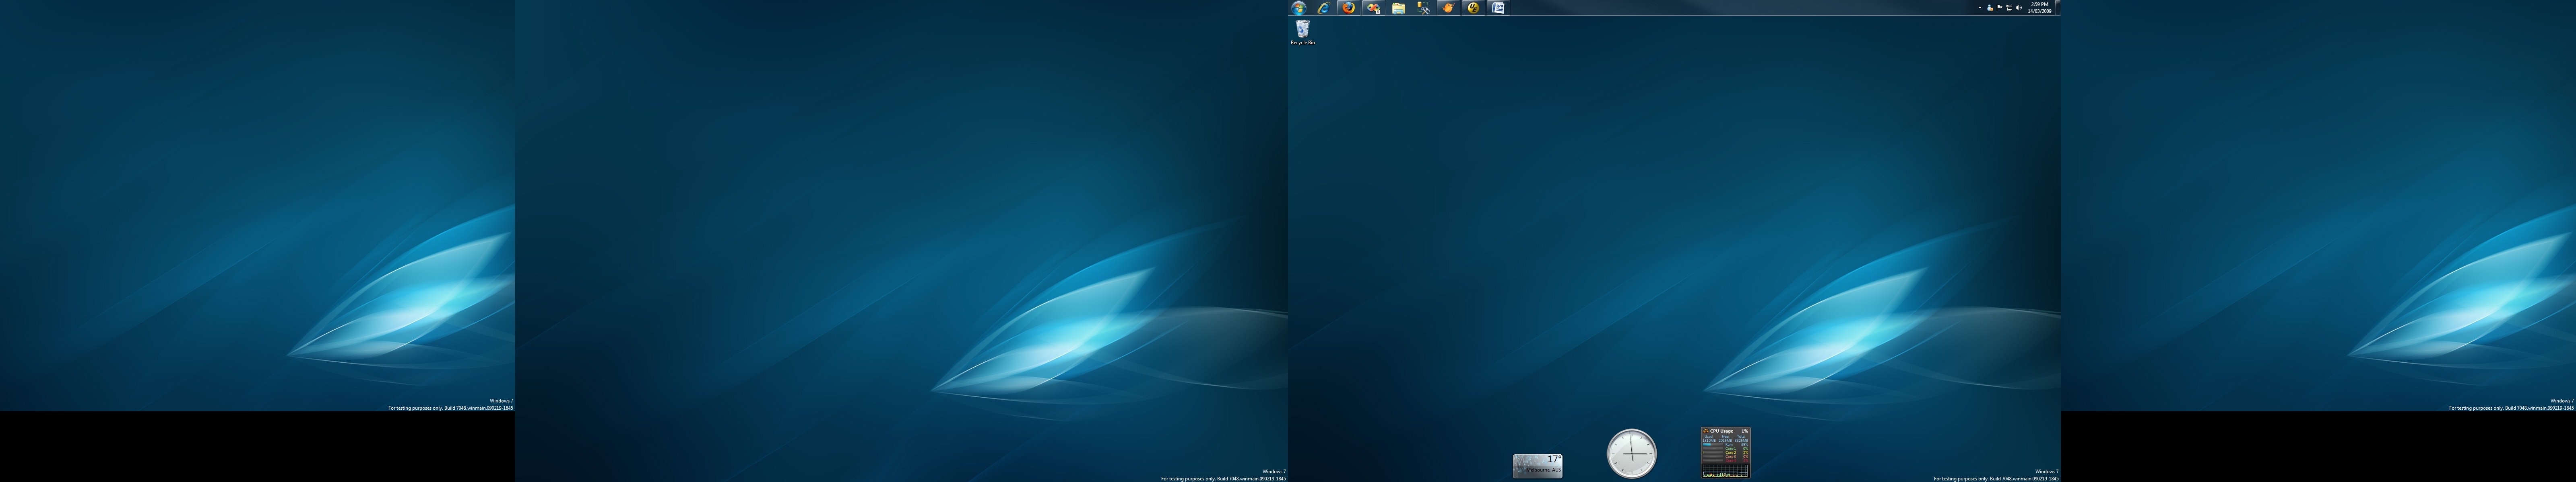This screenshot has width=2576, height=482.
Task: Select the Recycle Bin desktop icon
Action: point(1302,33)
